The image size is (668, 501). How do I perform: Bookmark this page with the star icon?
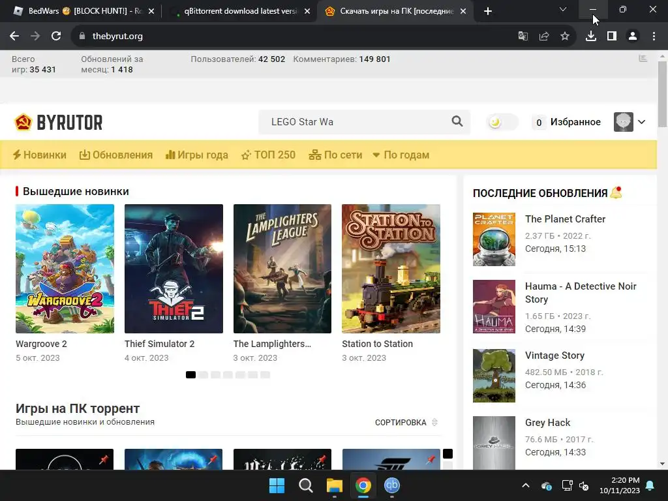pos(565,37)
